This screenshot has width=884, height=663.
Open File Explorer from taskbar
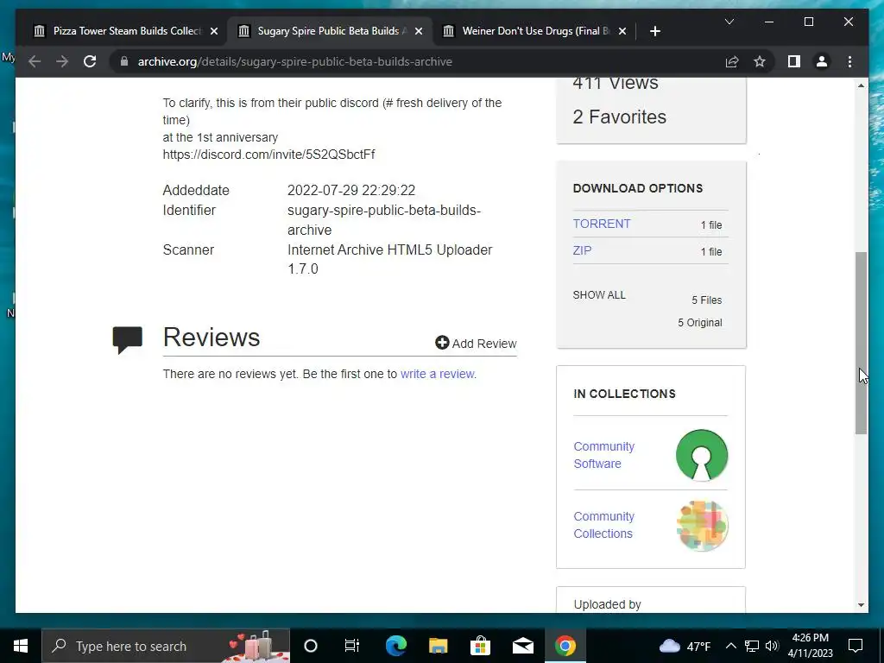click(x=438, y=646)
